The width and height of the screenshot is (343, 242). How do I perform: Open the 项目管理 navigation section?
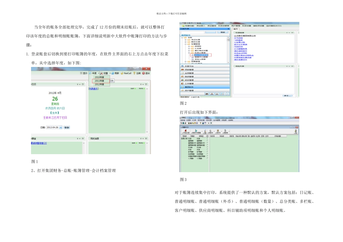coord(205,70)
